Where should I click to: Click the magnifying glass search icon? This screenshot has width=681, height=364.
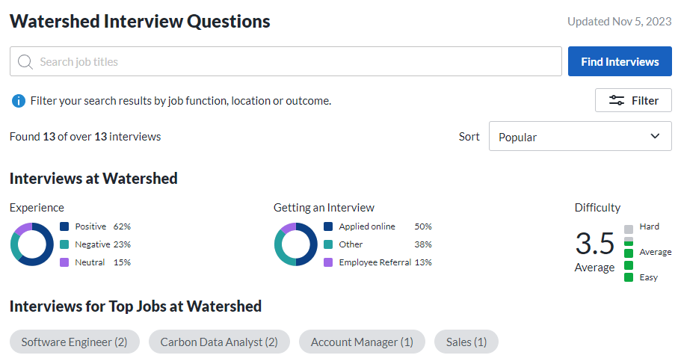[x=25, y=62]
